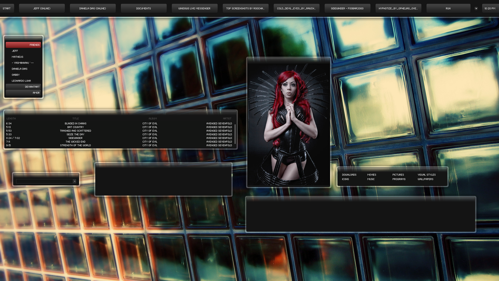Click the 10:20 PM clock
The height and width of the screenshot is (281, 499).
point(490,8)
